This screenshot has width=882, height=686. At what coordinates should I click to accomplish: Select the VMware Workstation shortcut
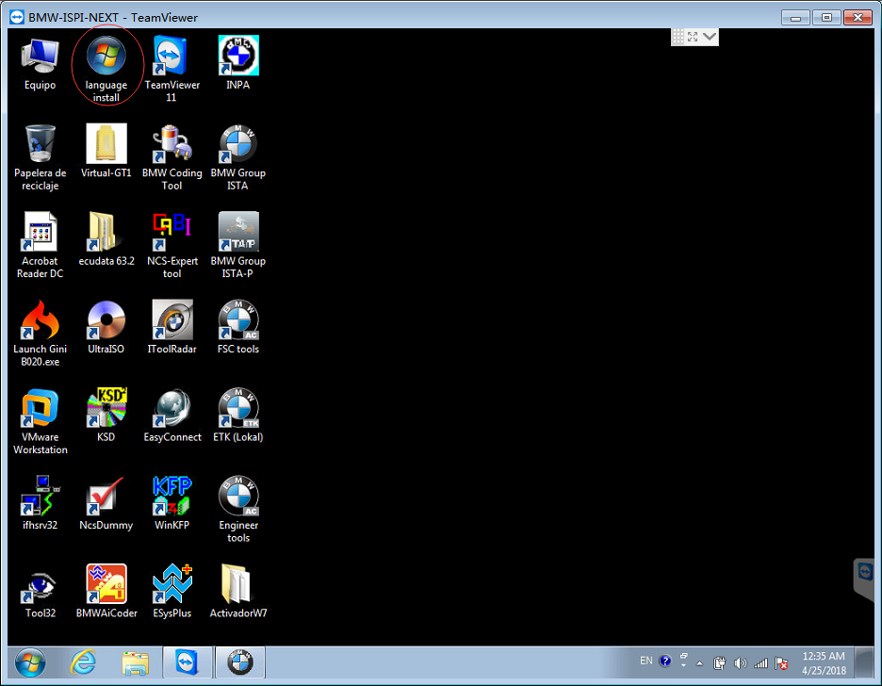(x=40, y=422)
